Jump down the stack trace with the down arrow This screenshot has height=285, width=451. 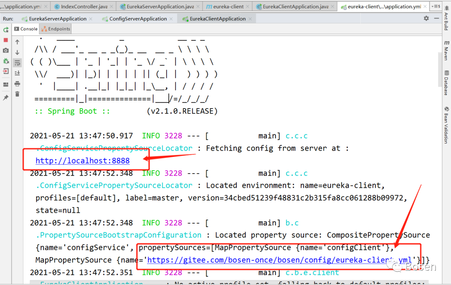17,52
